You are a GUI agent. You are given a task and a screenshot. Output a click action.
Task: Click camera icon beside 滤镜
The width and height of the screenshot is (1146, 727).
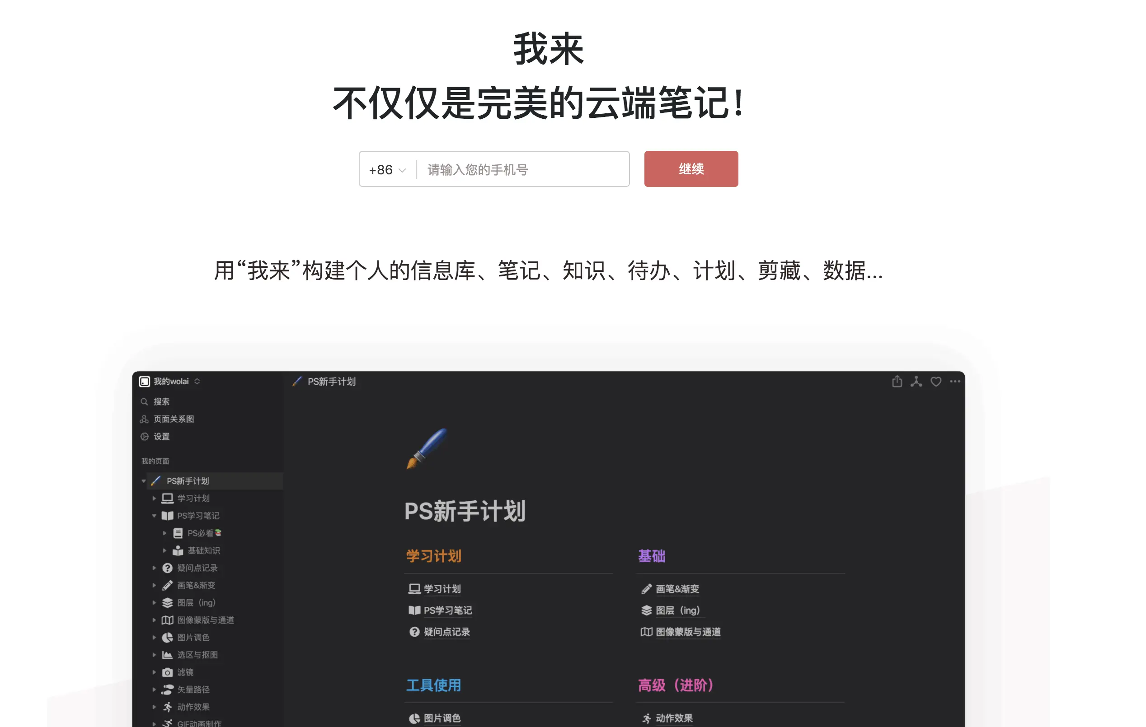coord(167,672)
